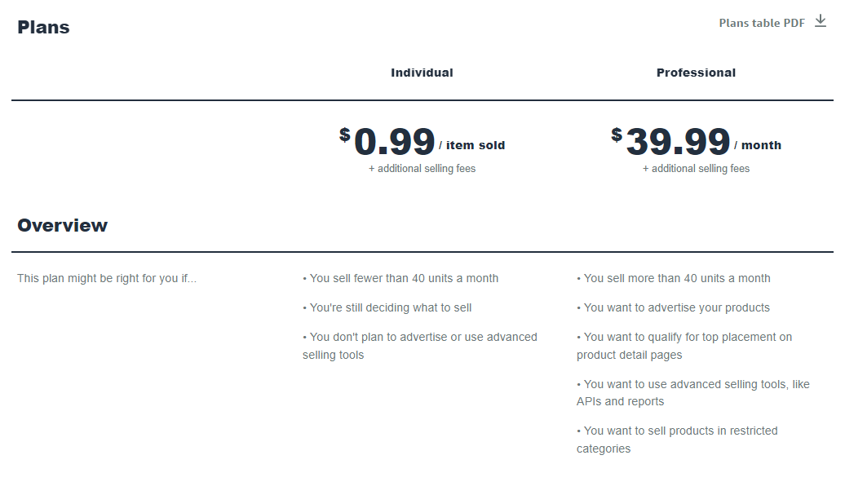Click 'additional selling fees' under Individual price

pyautogui.click(x=422, y=169)
